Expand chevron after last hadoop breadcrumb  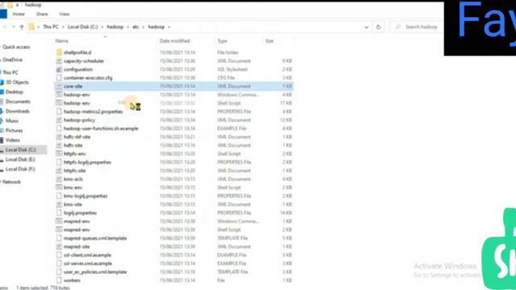pos(169,27)
